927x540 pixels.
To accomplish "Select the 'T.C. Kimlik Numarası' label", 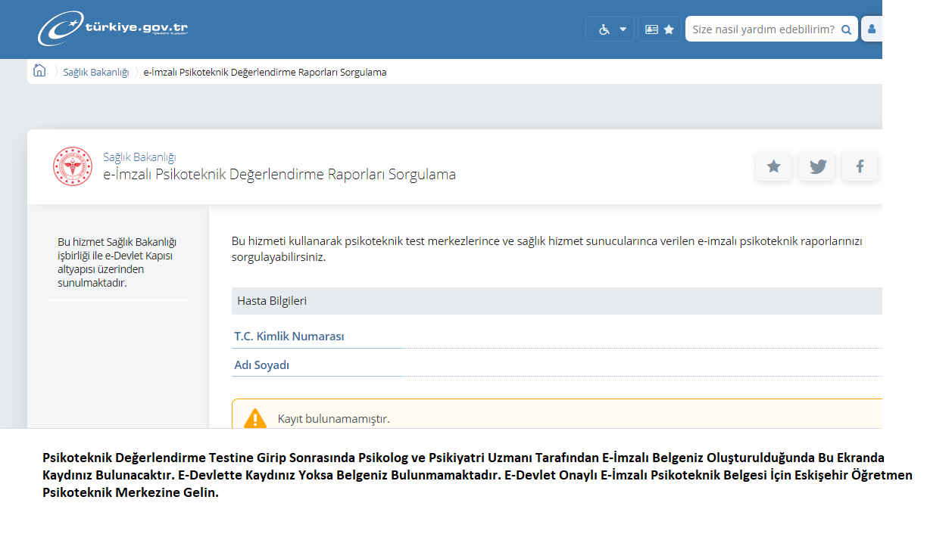I will pos(289,337).
